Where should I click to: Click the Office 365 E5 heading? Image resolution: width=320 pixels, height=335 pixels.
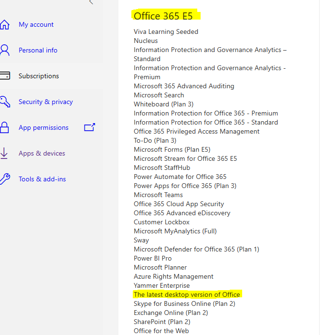click(163, 16)
